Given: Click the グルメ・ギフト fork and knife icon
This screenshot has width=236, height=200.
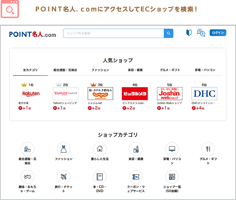Looking at the screenshot, I should pyautogui.click(x=208, y=149).
